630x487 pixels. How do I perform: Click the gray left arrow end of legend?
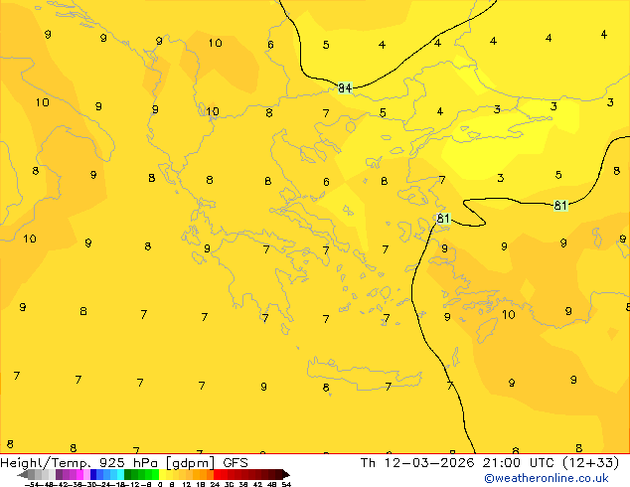pos(23,475)
